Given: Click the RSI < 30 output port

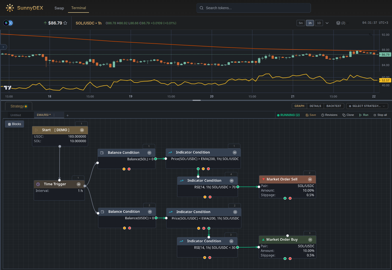Looking at the screenshot, I should (237, 247).
